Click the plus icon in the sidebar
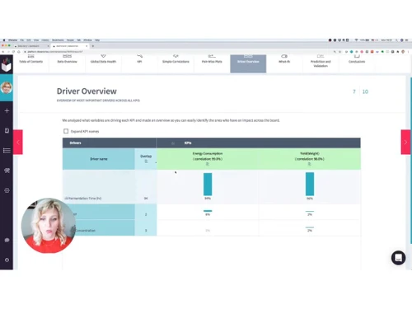412x309 pixels. click(x=7, y=110)
